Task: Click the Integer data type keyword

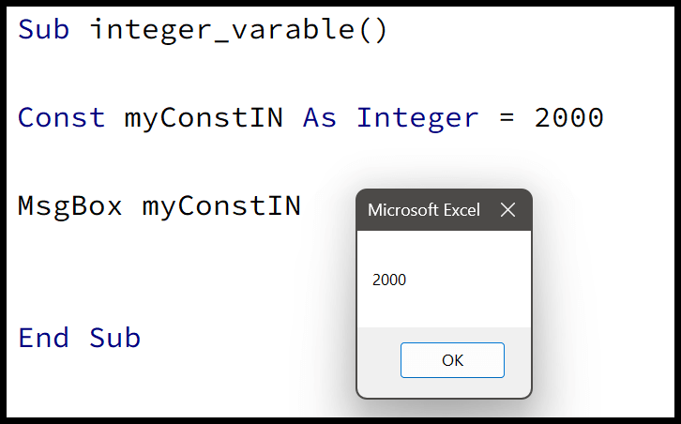Action: coord(417,119)
